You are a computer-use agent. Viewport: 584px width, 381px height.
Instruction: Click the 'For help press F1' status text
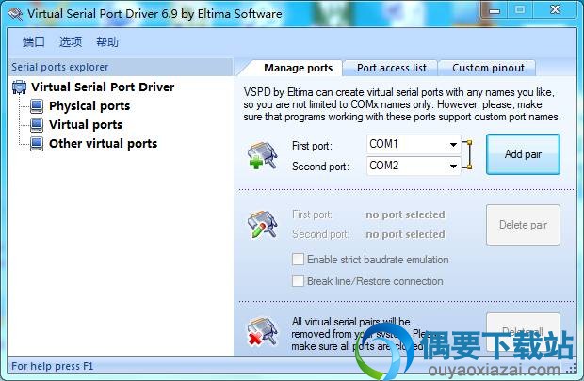click(x=53, y=366)
